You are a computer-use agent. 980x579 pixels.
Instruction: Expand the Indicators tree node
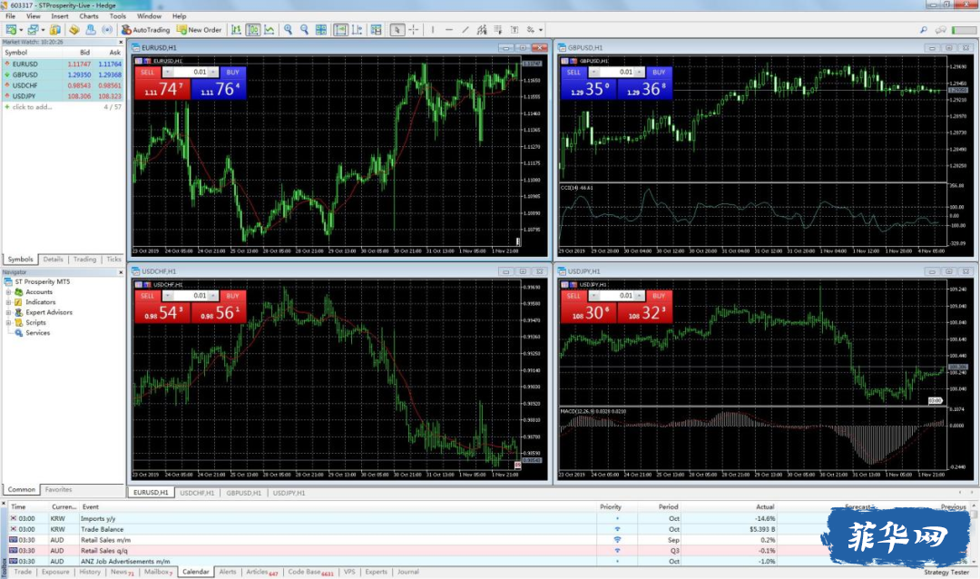tap(8, 302)
